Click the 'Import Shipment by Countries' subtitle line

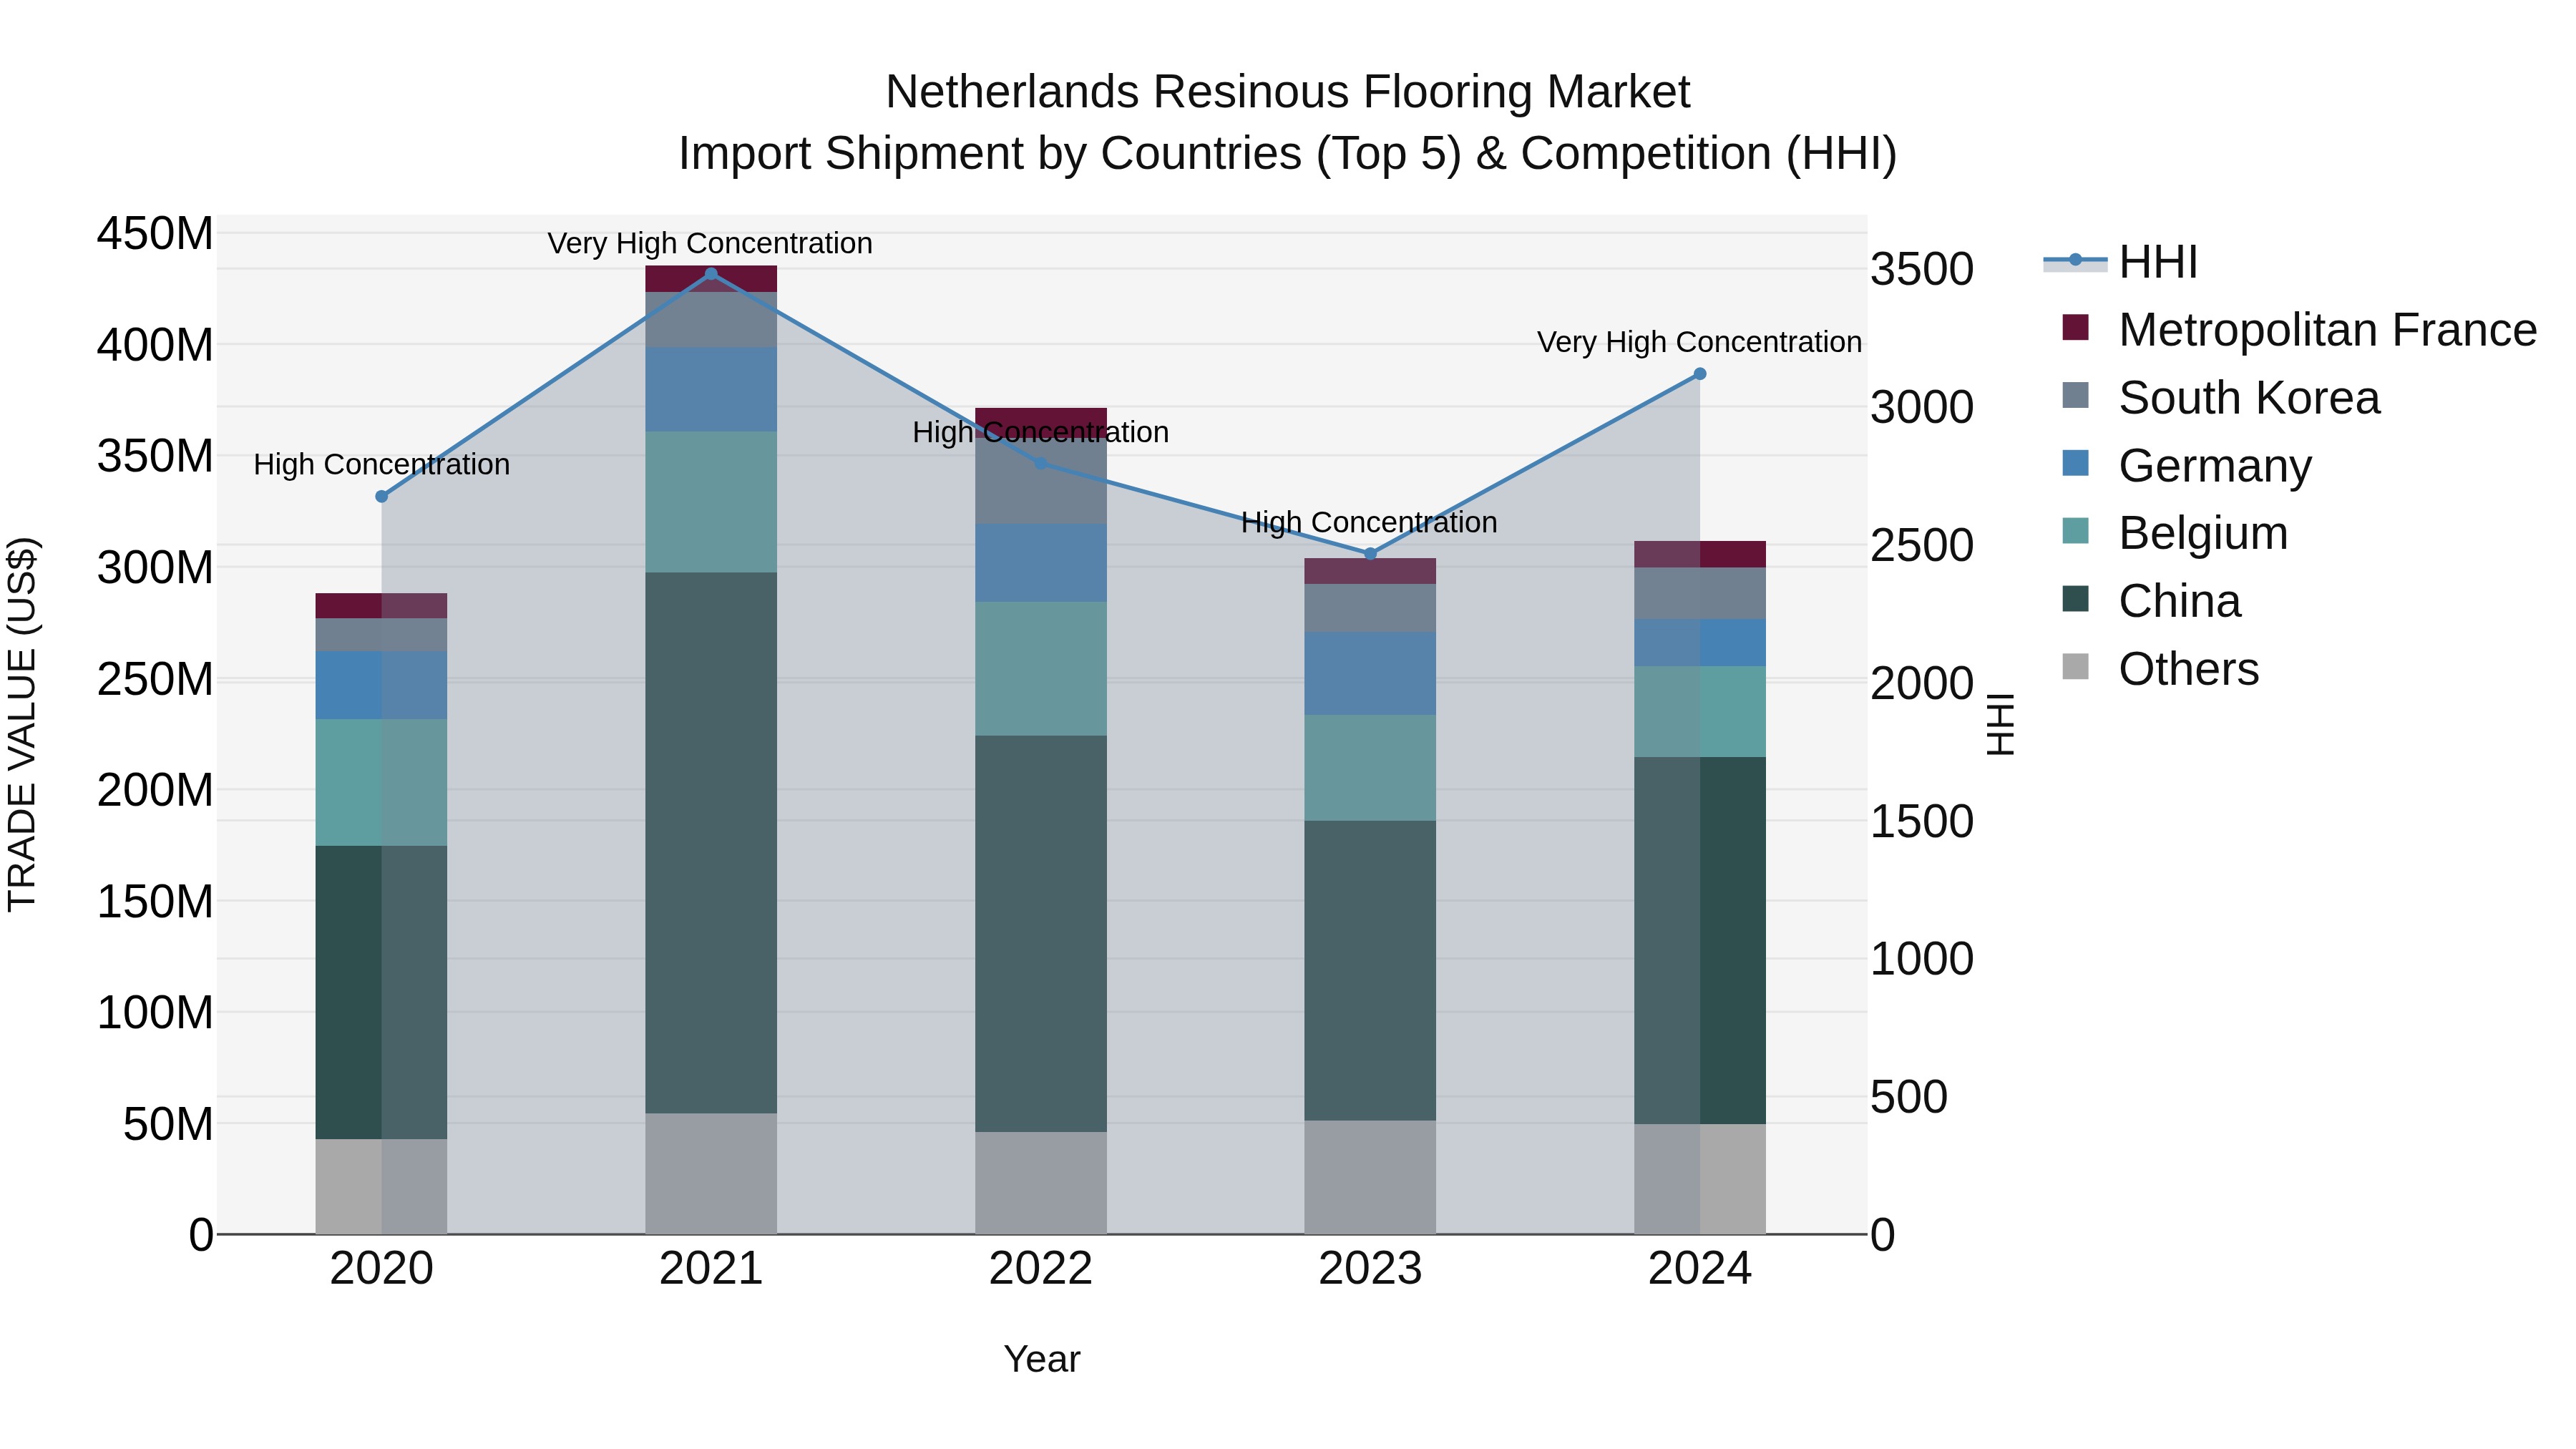point(1288,154)
